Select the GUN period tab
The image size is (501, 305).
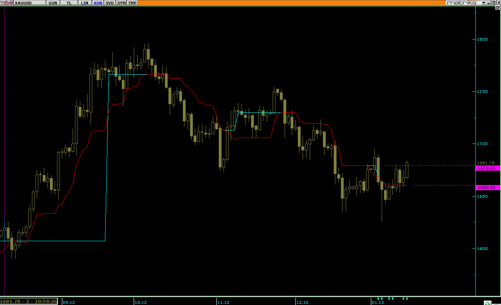tap(53, 3)
